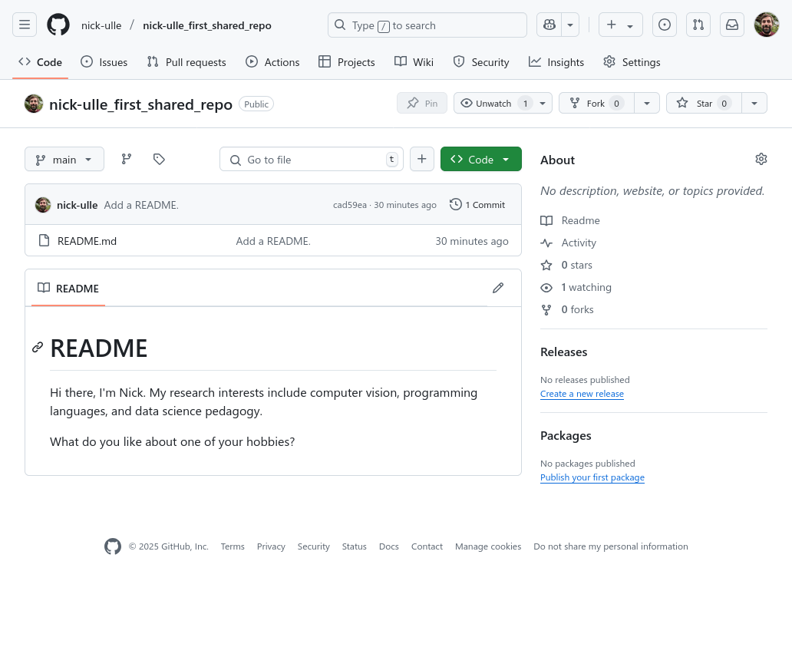This screenshot has width=792, height=657.
Task: Open the Copilot chat icon
Action: tap(549, 25)
